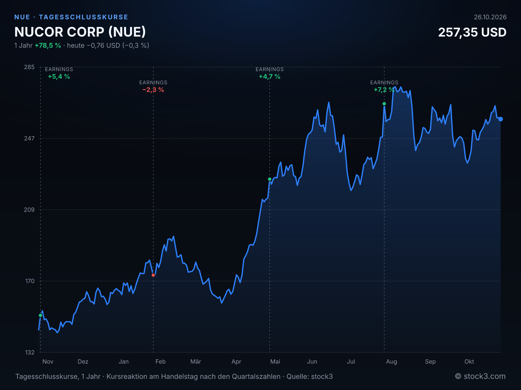Viewport: 521px width, 390px height.
Task: Click the green earnings dot before Aug
Action: pyautogui.click(x=384, y=104)
